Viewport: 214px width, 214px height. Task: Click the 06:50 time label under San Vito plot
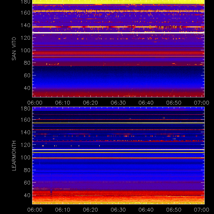[174, 103]
